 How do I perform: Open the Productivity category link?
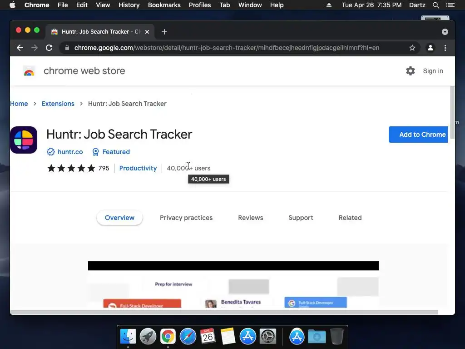click(x=138, y=168)
